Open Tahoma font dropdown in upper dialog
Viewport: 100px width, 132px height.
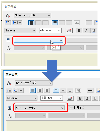[x=20, y=30]
